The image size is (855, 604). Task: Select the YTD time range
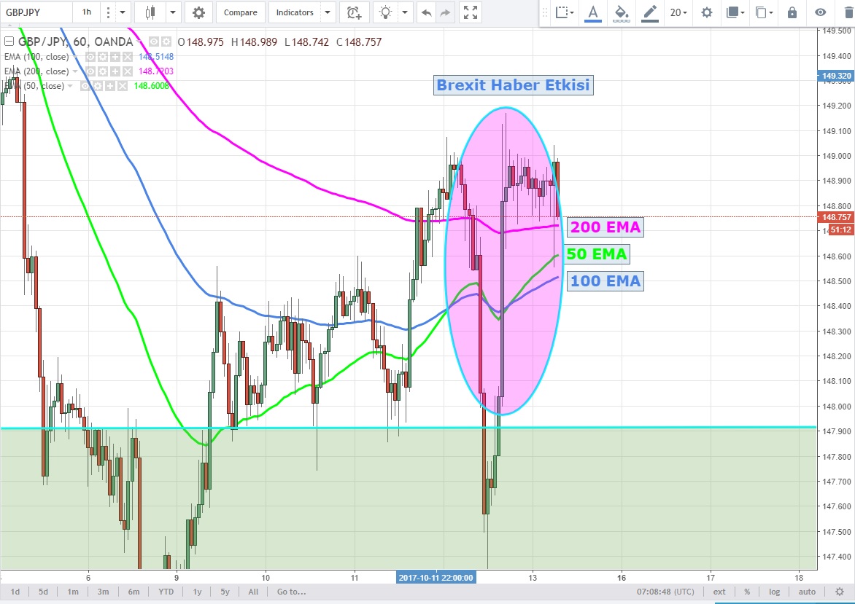(166, 592)
